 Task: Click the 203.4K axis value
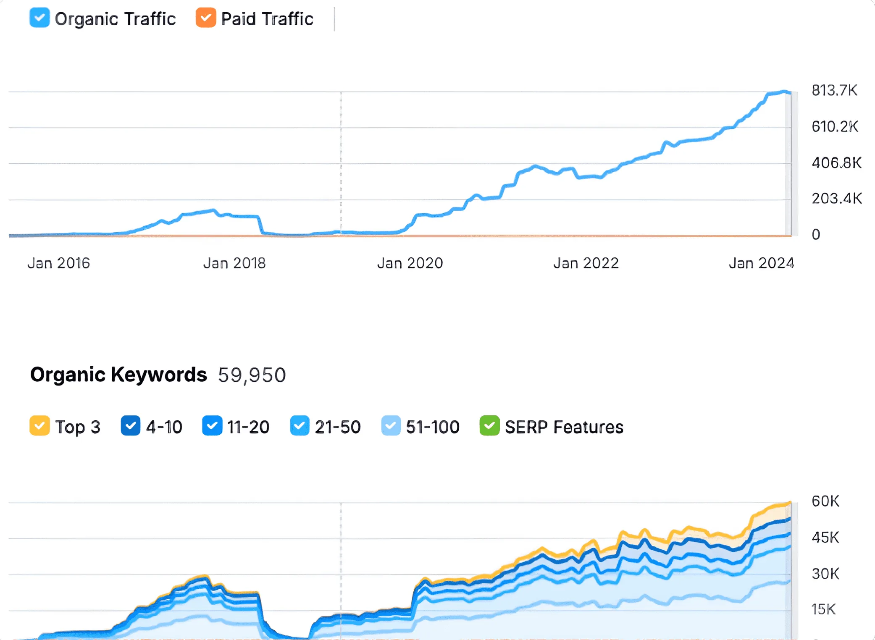click(x=836, y=198)
